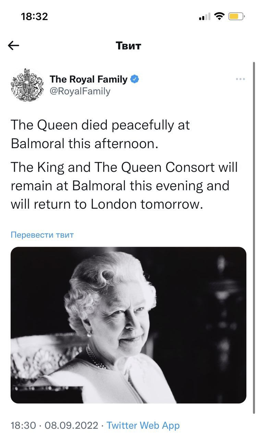Click the word "London" in the tweet
Image resolution: width=257 pixels, height=438 pixels.
(114, 204)
